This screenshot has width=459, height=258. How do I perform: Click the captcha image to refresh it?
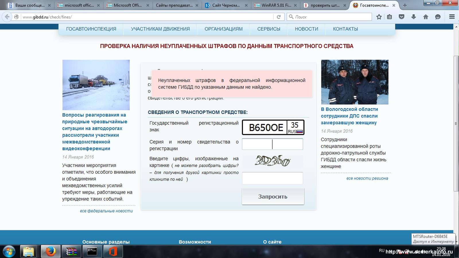(x=272, y=161)
